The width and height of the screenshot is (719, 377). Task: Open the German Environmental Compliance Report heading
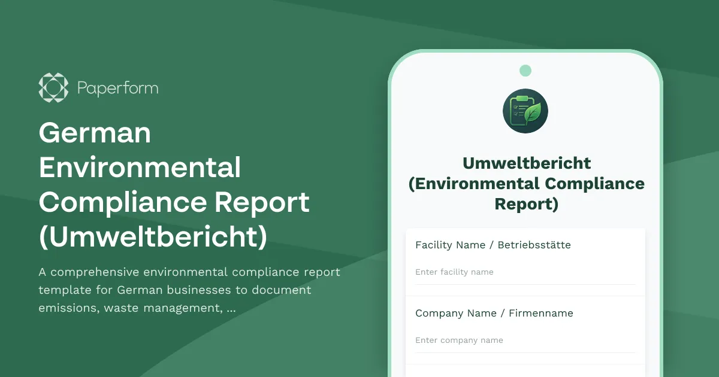(x=174, y=184)
